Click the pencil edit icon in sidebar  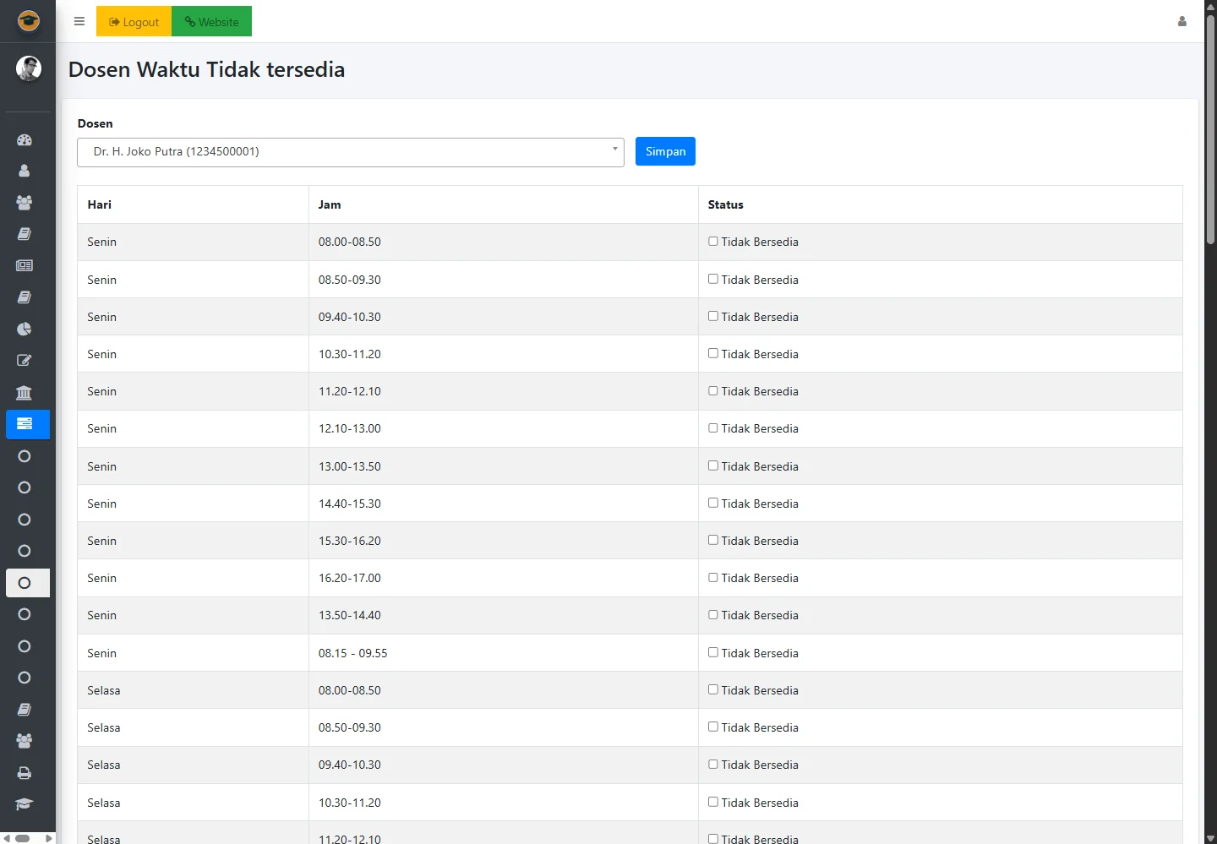[x=25, y=361]
